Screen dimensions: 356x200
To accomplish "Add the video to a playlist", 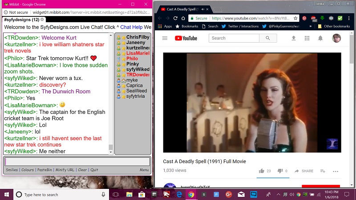I will point(323,171).
